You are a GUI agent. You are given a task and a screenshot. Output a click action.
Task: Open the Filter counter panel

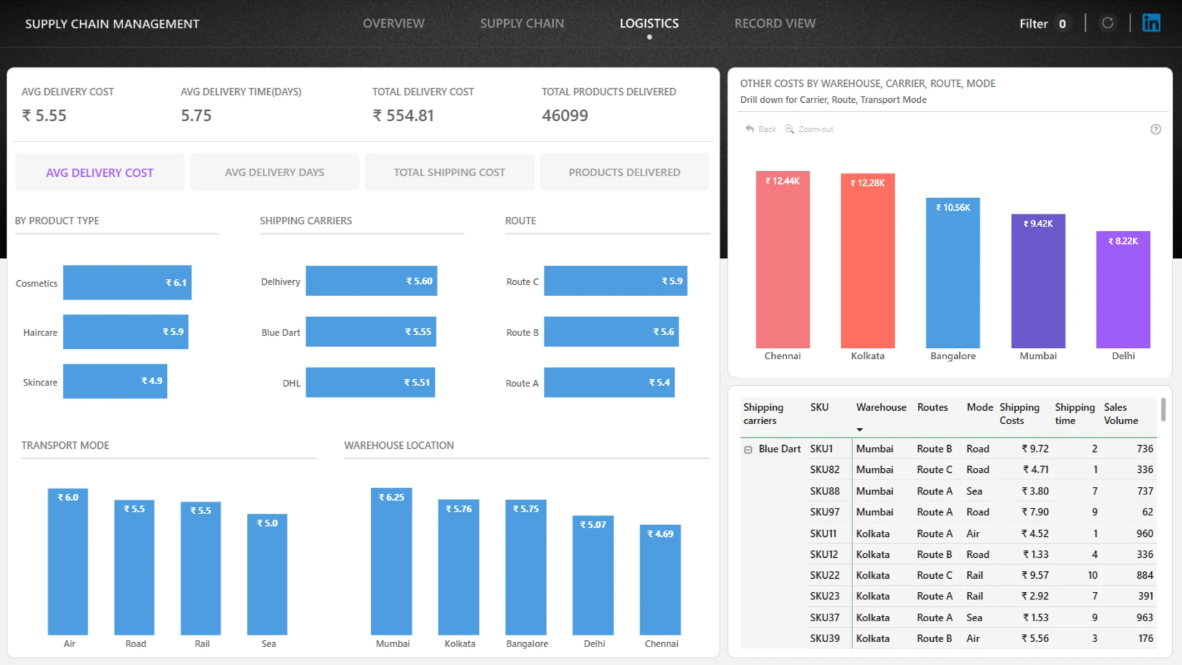click(x=1043, y=23)
